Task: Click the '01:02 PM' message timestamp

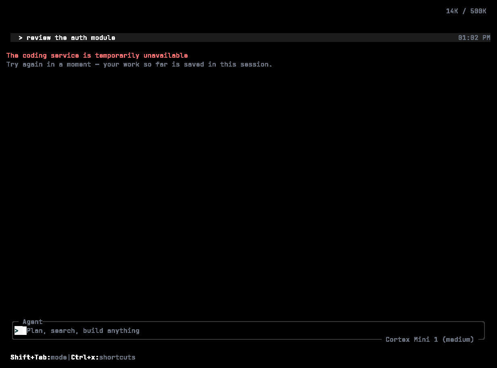Action: coord(474,38)
